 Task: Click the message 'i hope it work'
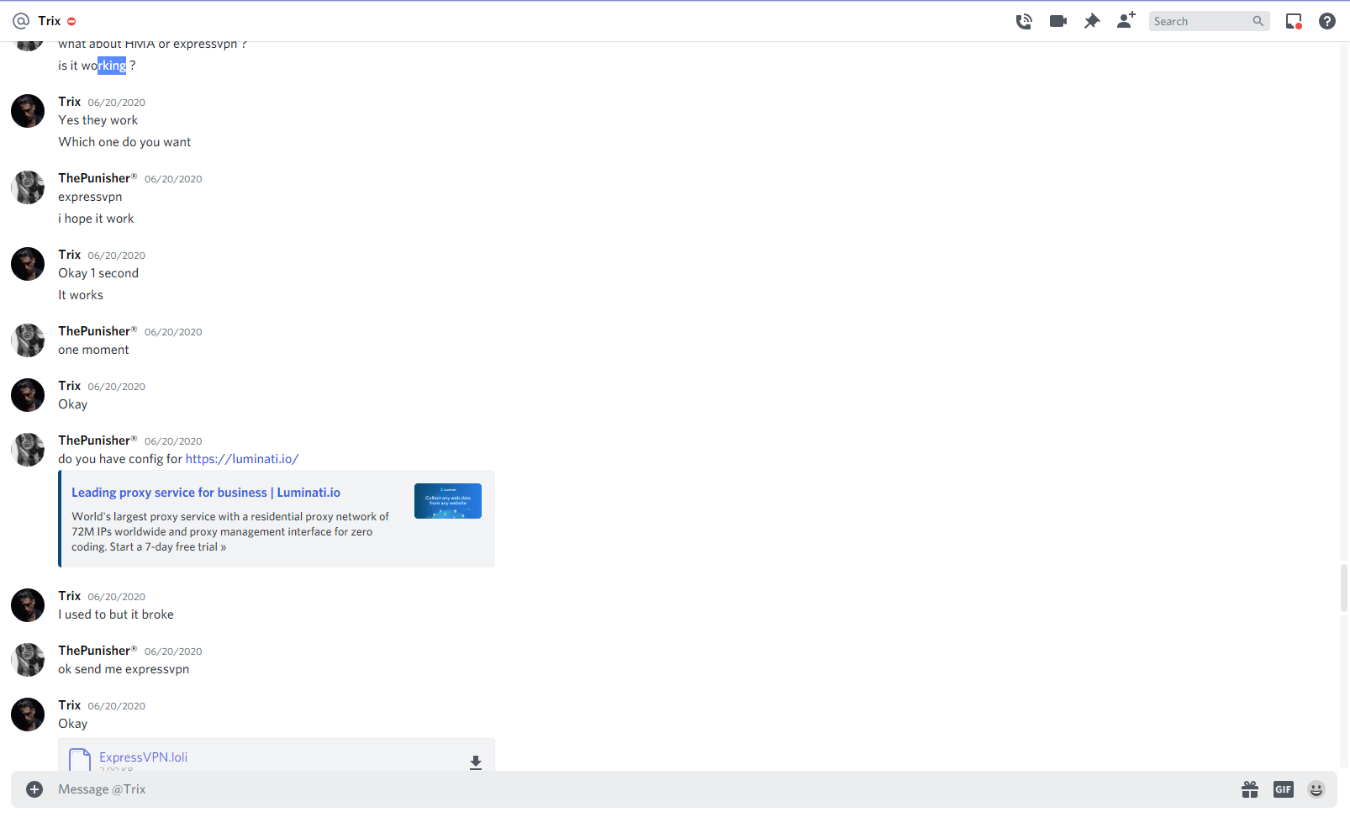96,219
